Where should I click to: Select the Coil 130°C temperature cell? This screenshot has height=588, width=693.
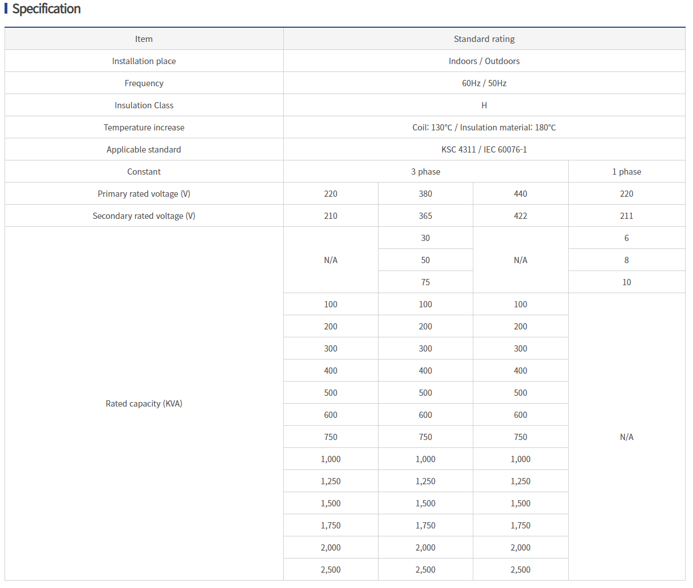tap(484, 128)
